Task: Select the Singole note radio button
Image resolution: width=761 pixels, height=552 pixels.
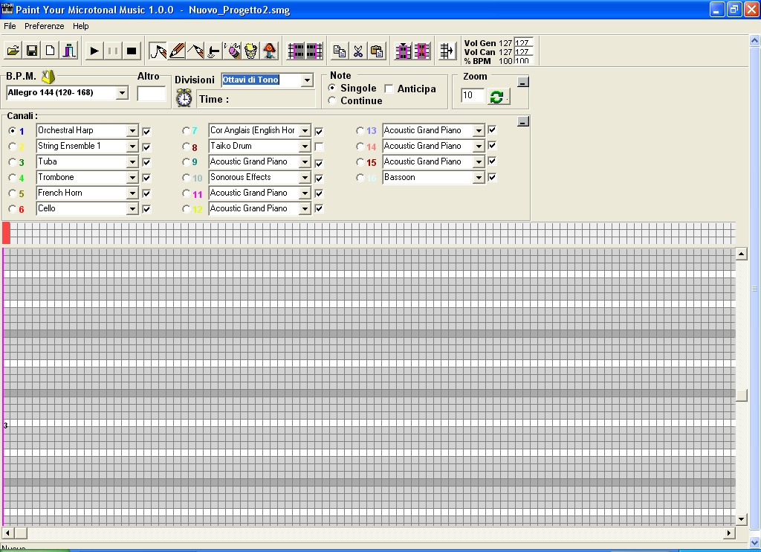Action: (x=332, y=88)
